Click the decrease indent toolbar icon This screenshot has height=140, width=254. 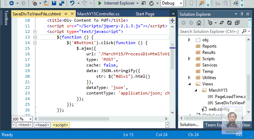point(236,3)
